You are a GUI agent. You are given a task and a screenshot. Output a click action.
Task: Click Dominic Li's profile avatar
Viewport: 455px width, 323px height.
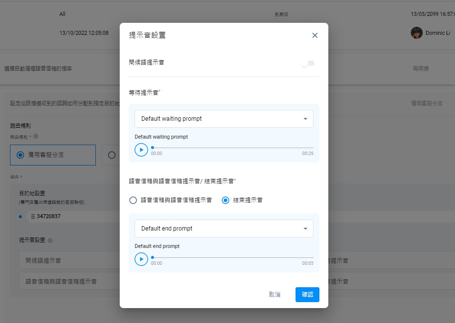(x=416, y=33)
